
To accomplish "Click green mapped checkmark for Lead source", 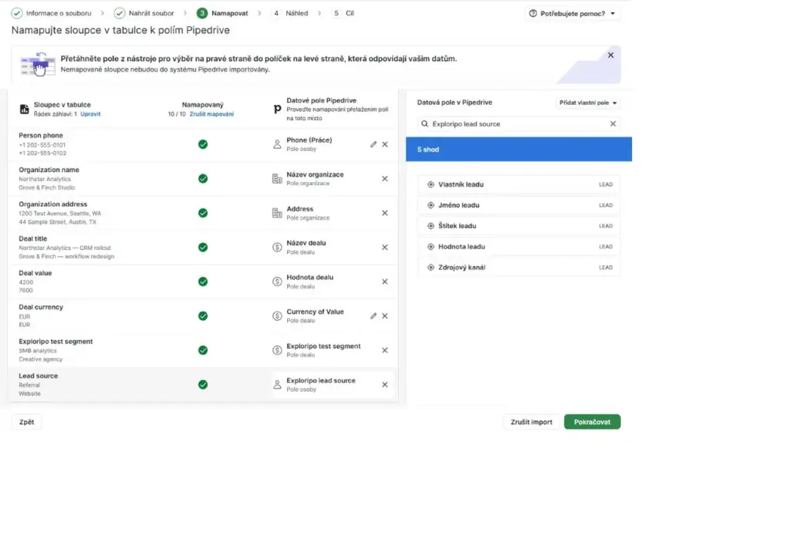I will [203, 385].
